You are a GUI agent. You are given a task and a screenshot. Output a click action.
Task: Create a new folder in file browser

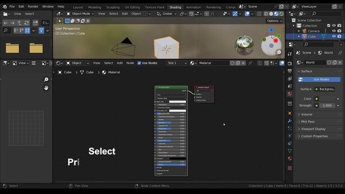(x=36, y=23)
